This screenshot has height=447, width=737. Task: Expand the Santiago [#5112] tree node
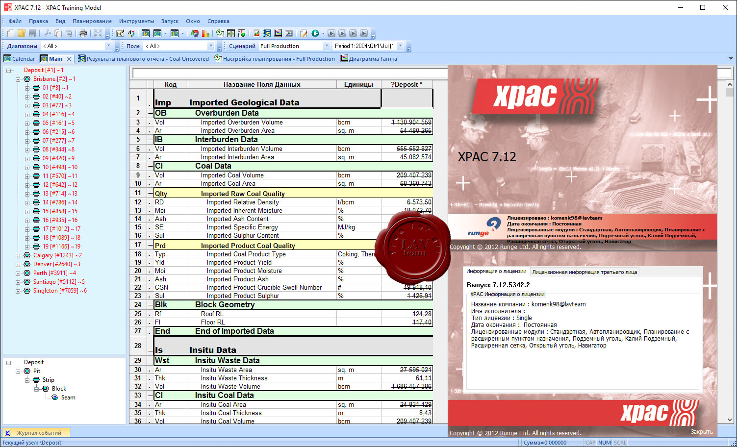pyautogui.click(x=18, y=282)
